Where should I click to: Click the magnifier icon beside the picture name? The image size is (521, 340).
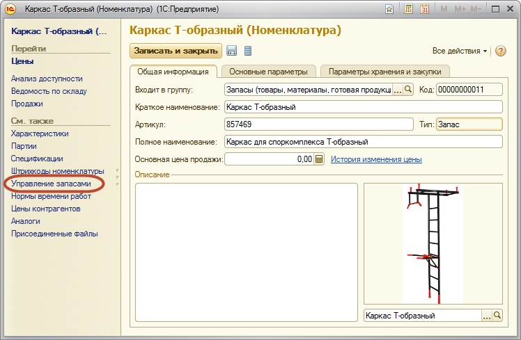(x=497, y=316)
